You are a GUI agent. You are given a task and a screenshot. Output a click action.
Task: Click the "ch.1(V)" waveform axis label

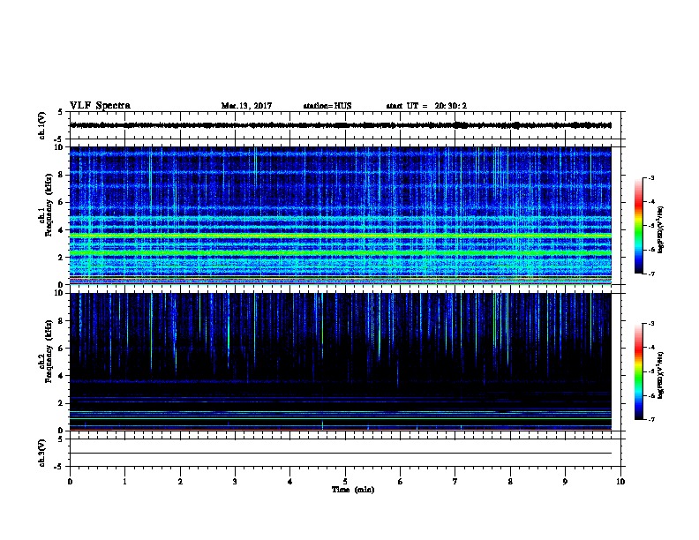point(42,125)
